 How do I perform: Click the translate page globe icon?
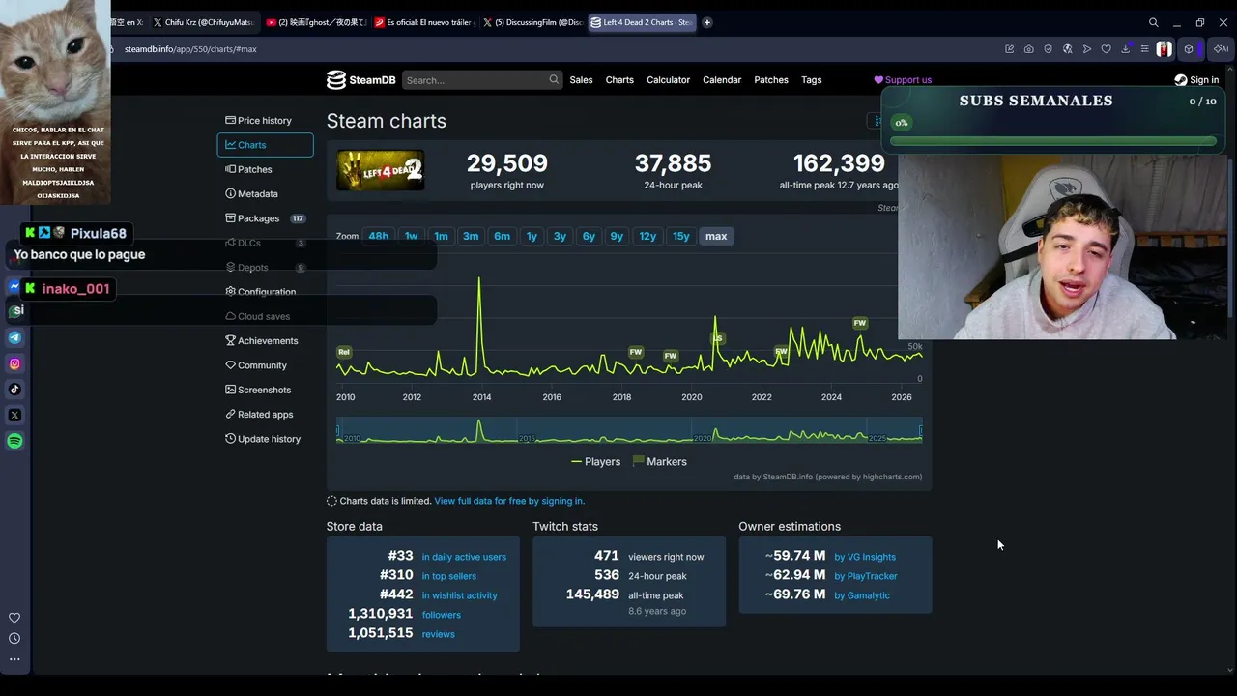pos(1067,49)
